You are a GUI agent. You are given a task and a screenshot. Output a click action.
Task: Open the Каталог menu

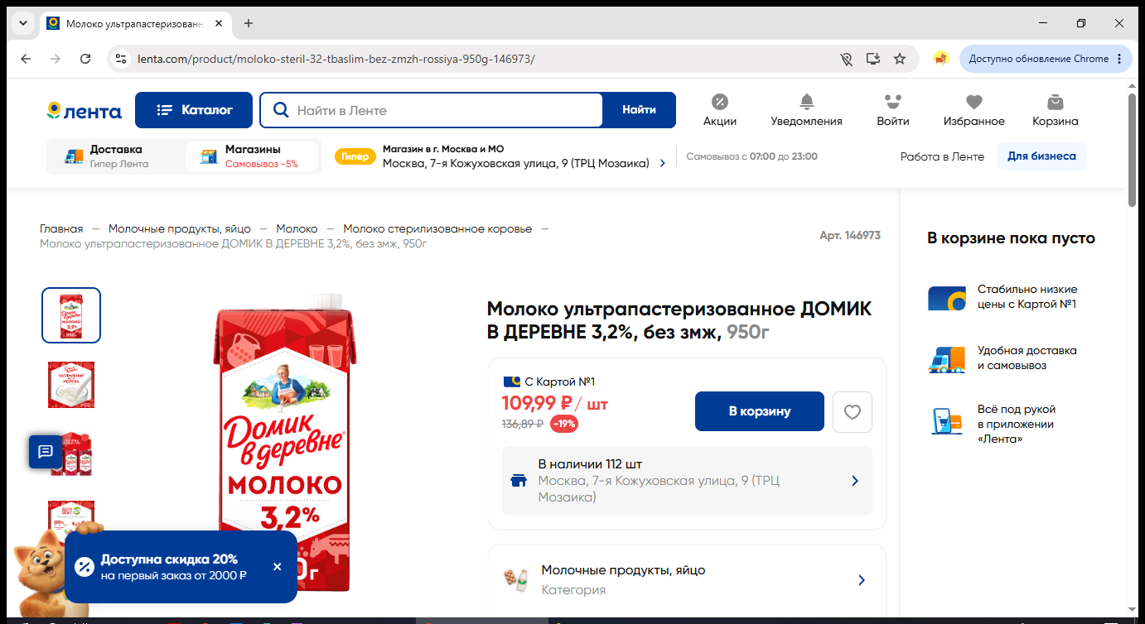click(194, 110)
